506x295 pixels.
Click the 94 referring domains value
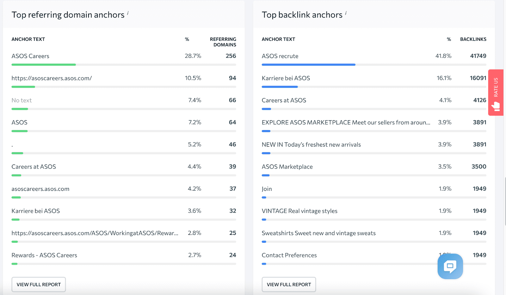pos(232,78)
